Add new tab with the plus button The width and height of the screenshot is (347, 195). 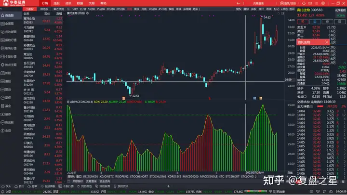[168, 186]
